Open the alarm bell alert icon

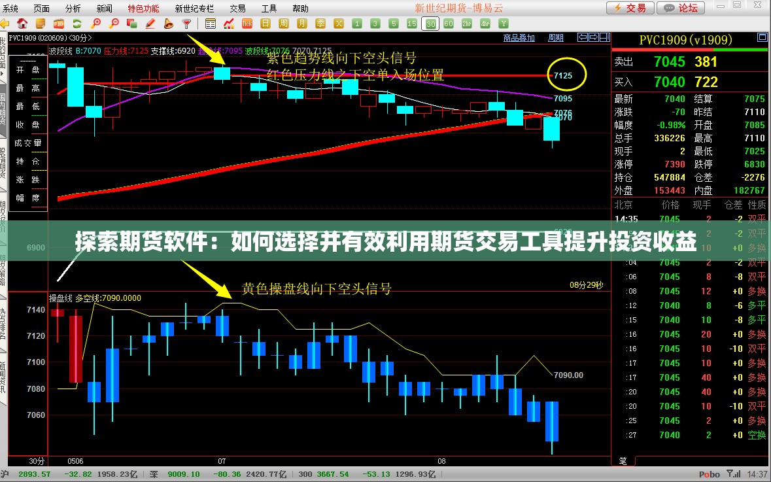tap(168, 24)
